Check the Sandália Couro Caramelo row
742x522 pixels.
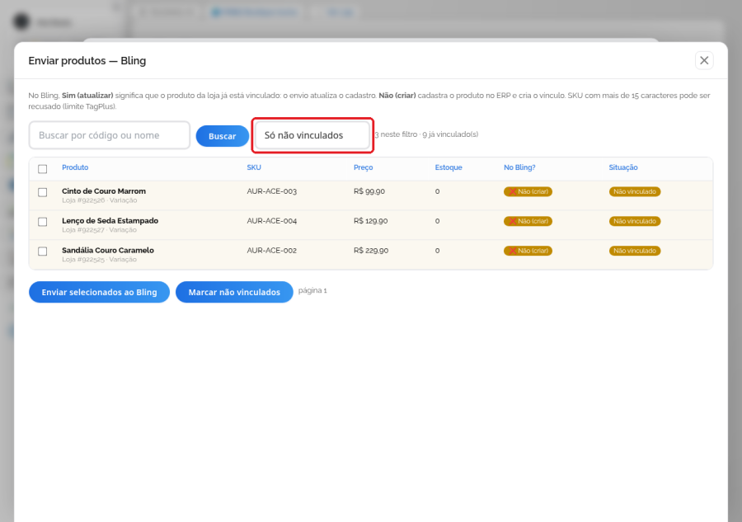pyautogui.click(x=43, y=252)
